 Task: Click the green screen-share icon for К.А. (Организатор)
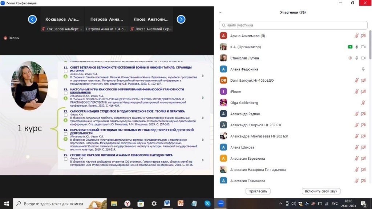(x=350, y=47)
